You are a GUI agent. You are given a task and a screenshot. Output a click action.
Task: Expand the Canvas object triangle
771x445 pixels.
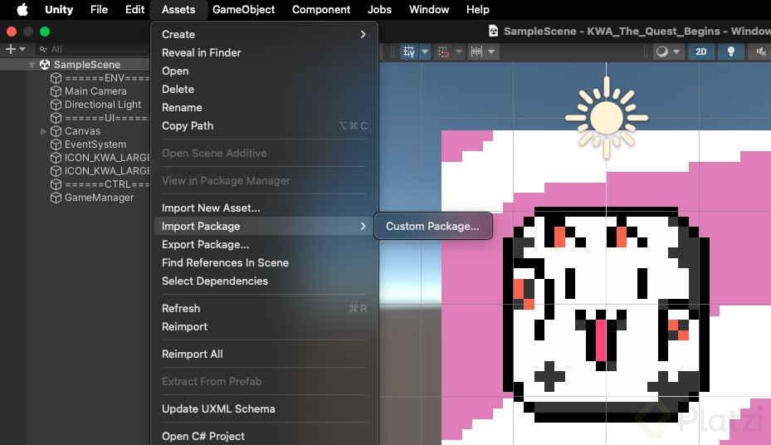click(x=44, y=131)
